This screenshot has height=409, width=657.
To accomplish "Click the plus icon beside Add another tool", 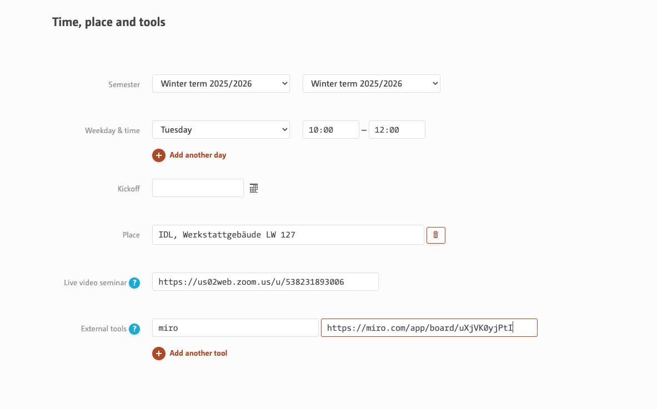I will 158,354.
